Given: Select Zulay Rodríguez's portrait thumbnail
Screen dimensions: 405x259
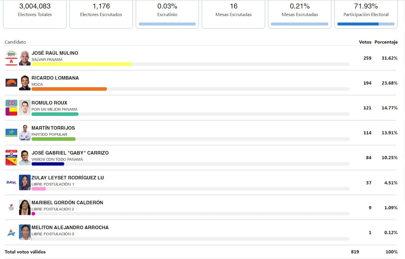Looking at the screenshot, I should tap(25, 182).
